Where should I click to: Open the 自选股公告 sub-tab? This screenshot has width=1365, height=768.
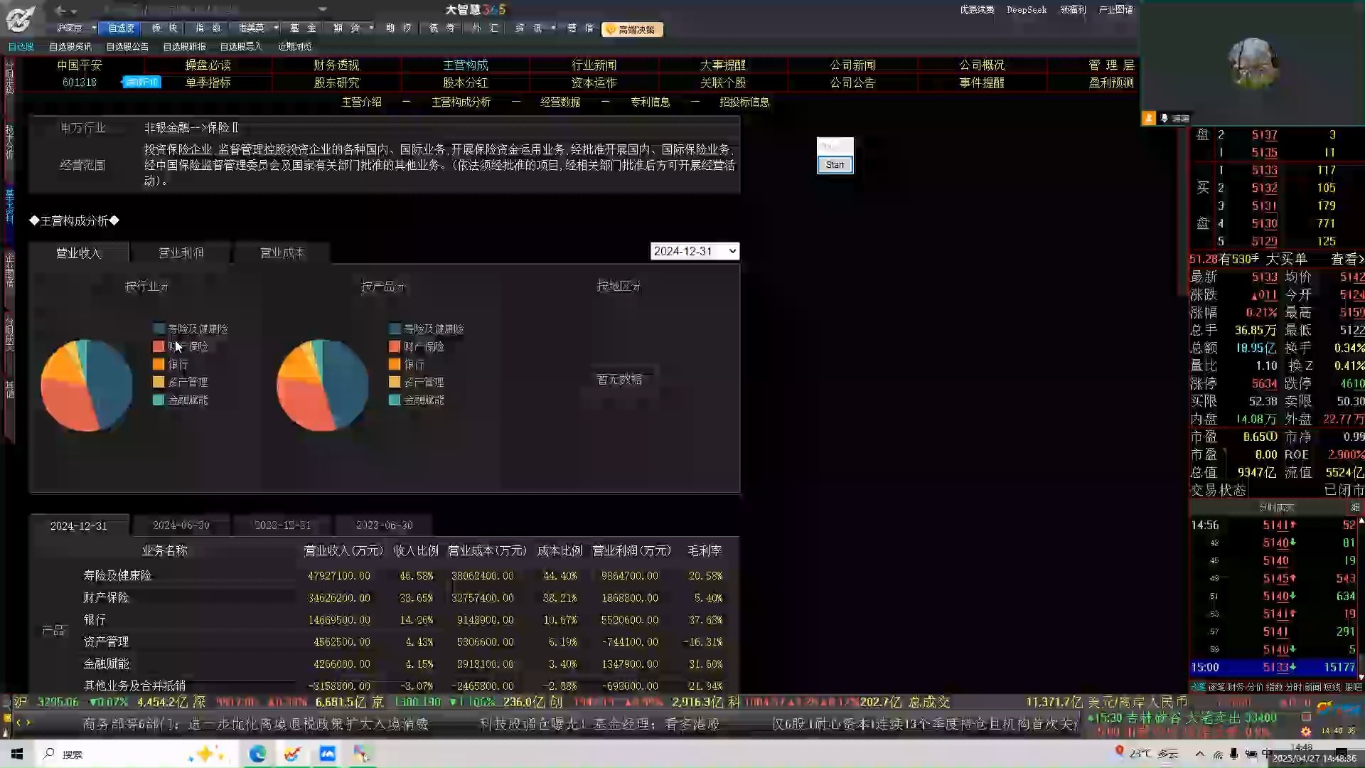click(127, 47)
